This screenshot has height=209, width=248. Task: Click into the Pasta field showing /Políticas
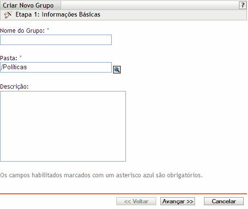tap(56, 67)
